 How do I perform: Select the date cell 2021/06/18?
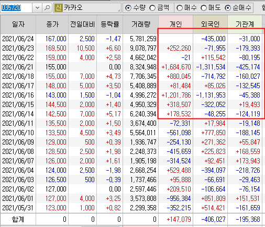18,76
